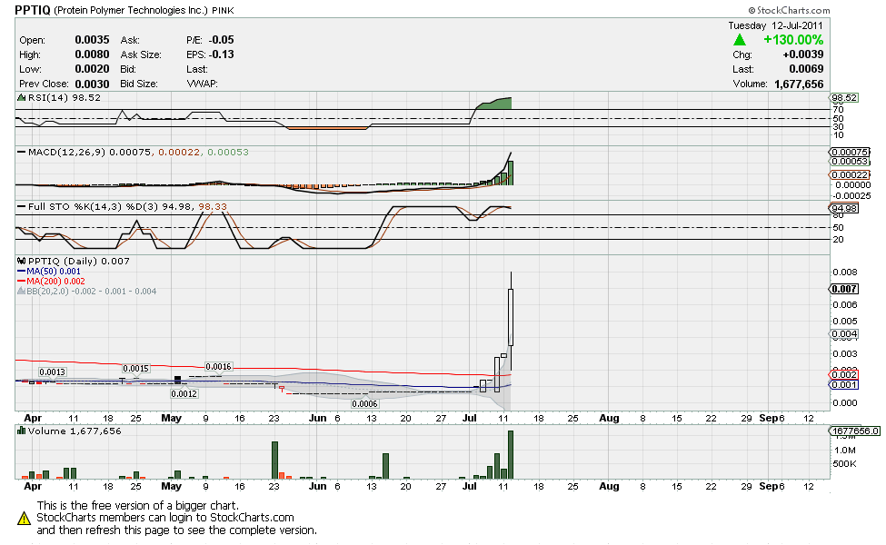Click the StockCharts.com watermark link
The height and width of the screenshot is (545, 886).
point(789,10)
